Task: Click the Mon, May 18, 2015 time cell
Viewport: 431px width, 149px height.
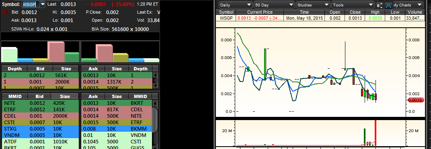Action: click(304, 18)
